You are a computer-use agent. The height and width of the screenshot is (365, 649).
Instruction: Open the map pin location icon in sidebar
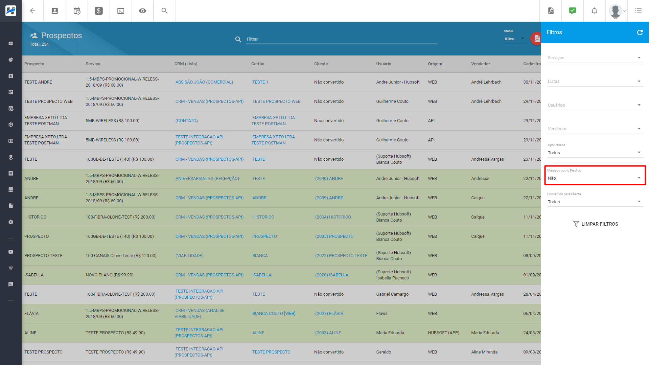pos(11,157)
